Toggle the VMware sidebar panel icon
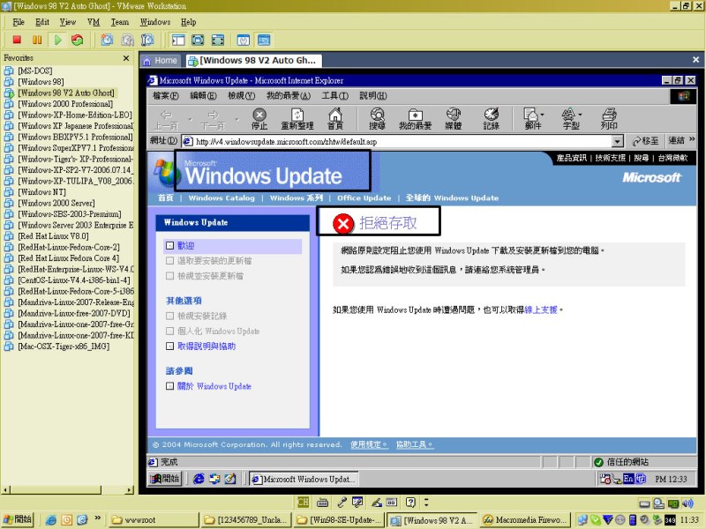The image size is (706, 529). (x=178, y=40)
